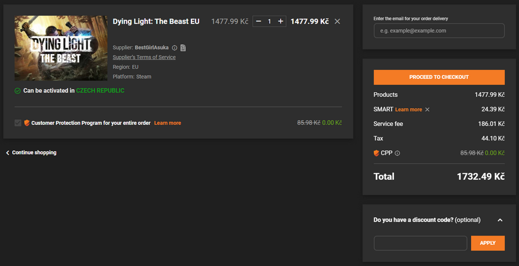Screen dimensions: 519x266
Task: Collapse the discount code section
Action: point(499,220)
